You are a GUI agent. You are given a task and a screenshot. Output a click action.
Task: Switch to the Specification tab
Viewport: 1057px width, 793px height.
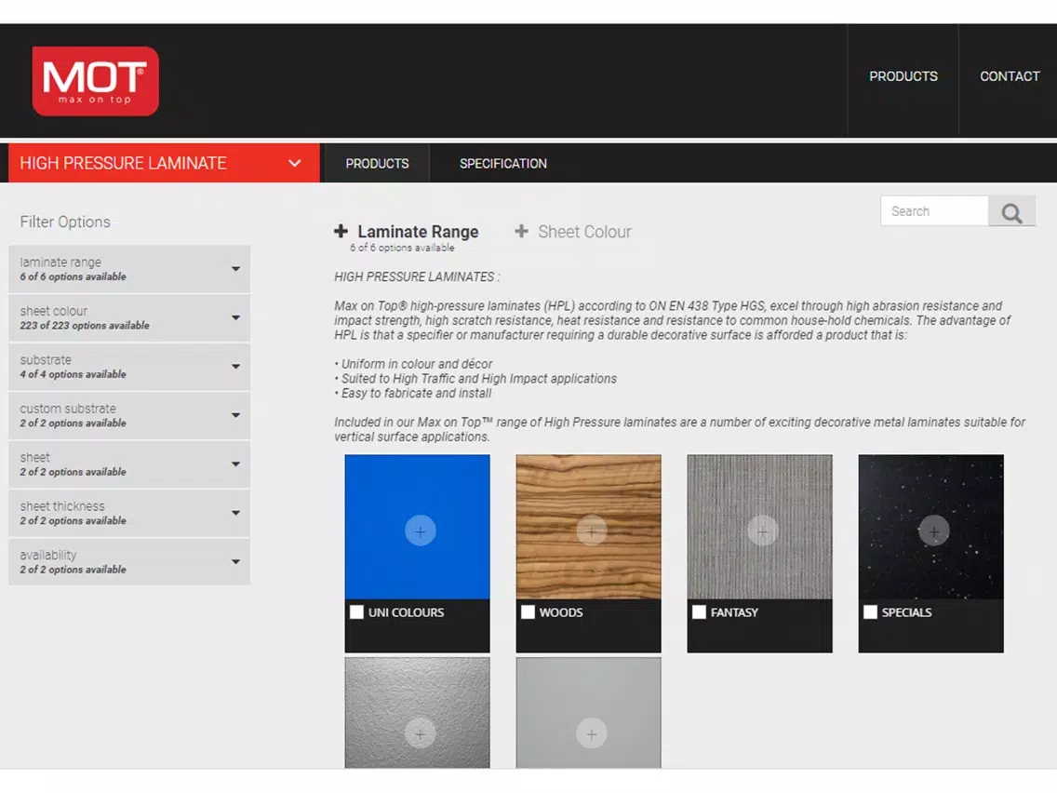tap(502, 164)
